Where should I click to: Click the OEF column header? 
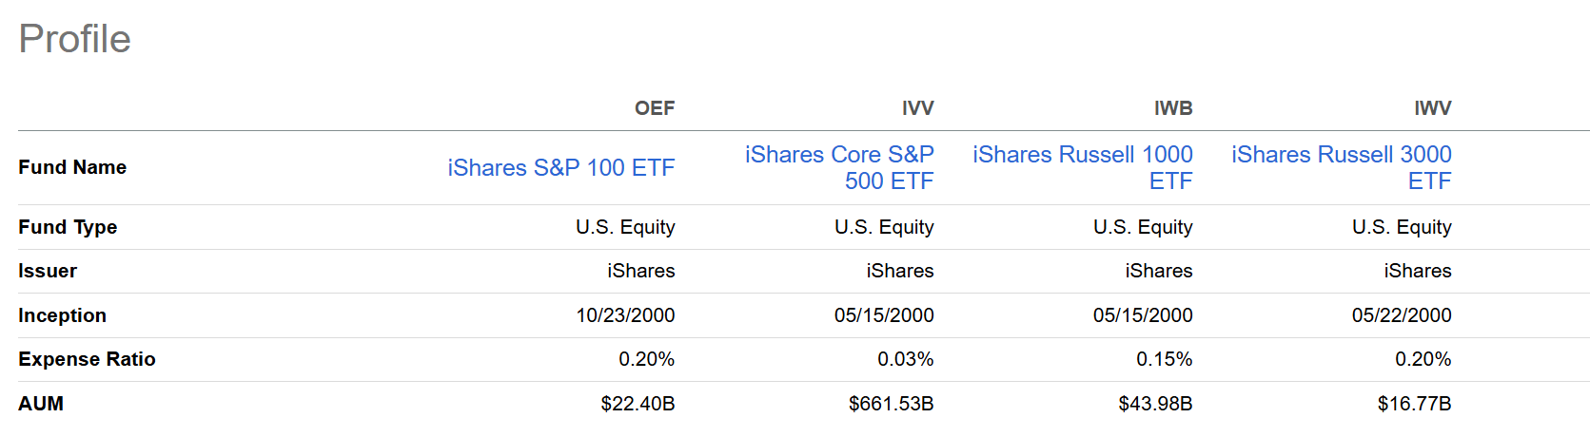(x=655, y=108)
